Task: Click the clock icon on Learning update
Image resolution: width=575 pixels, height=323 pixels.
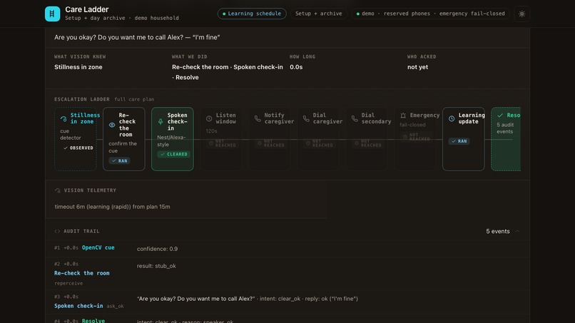Action: click(452, 118)
